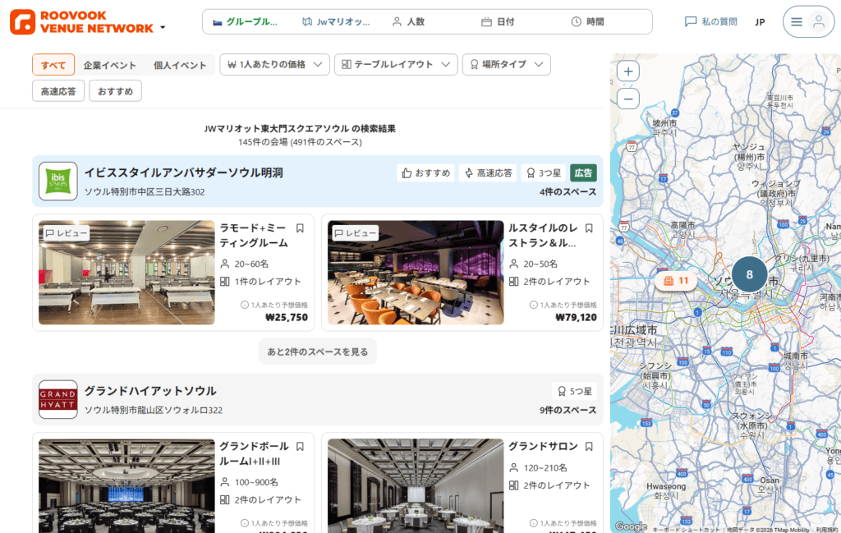Click the Google logo on map
This screenshot has width=841, height=533.
pyautogui.click(x=632, y=526)
